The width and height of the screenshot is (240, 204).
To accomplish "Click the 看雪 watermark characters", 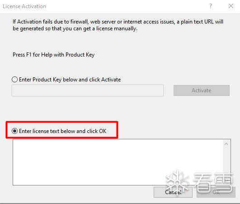I will click(x=213, y=183).
